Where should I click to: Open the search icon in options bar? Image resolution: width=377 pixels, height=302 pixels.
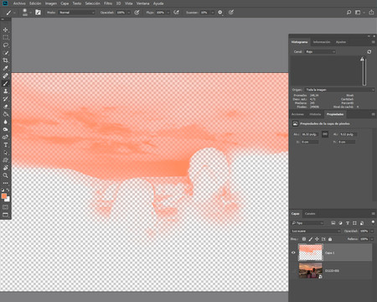coord(349,13)
